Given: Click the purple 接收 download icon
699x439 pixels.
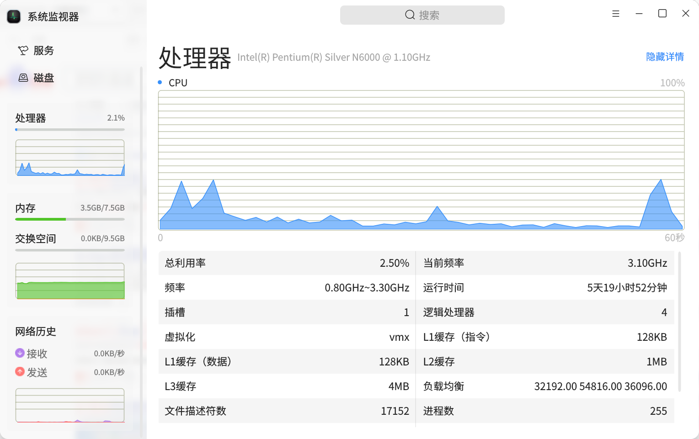Looking at the screenshot, I should click(x=20, y=353).
